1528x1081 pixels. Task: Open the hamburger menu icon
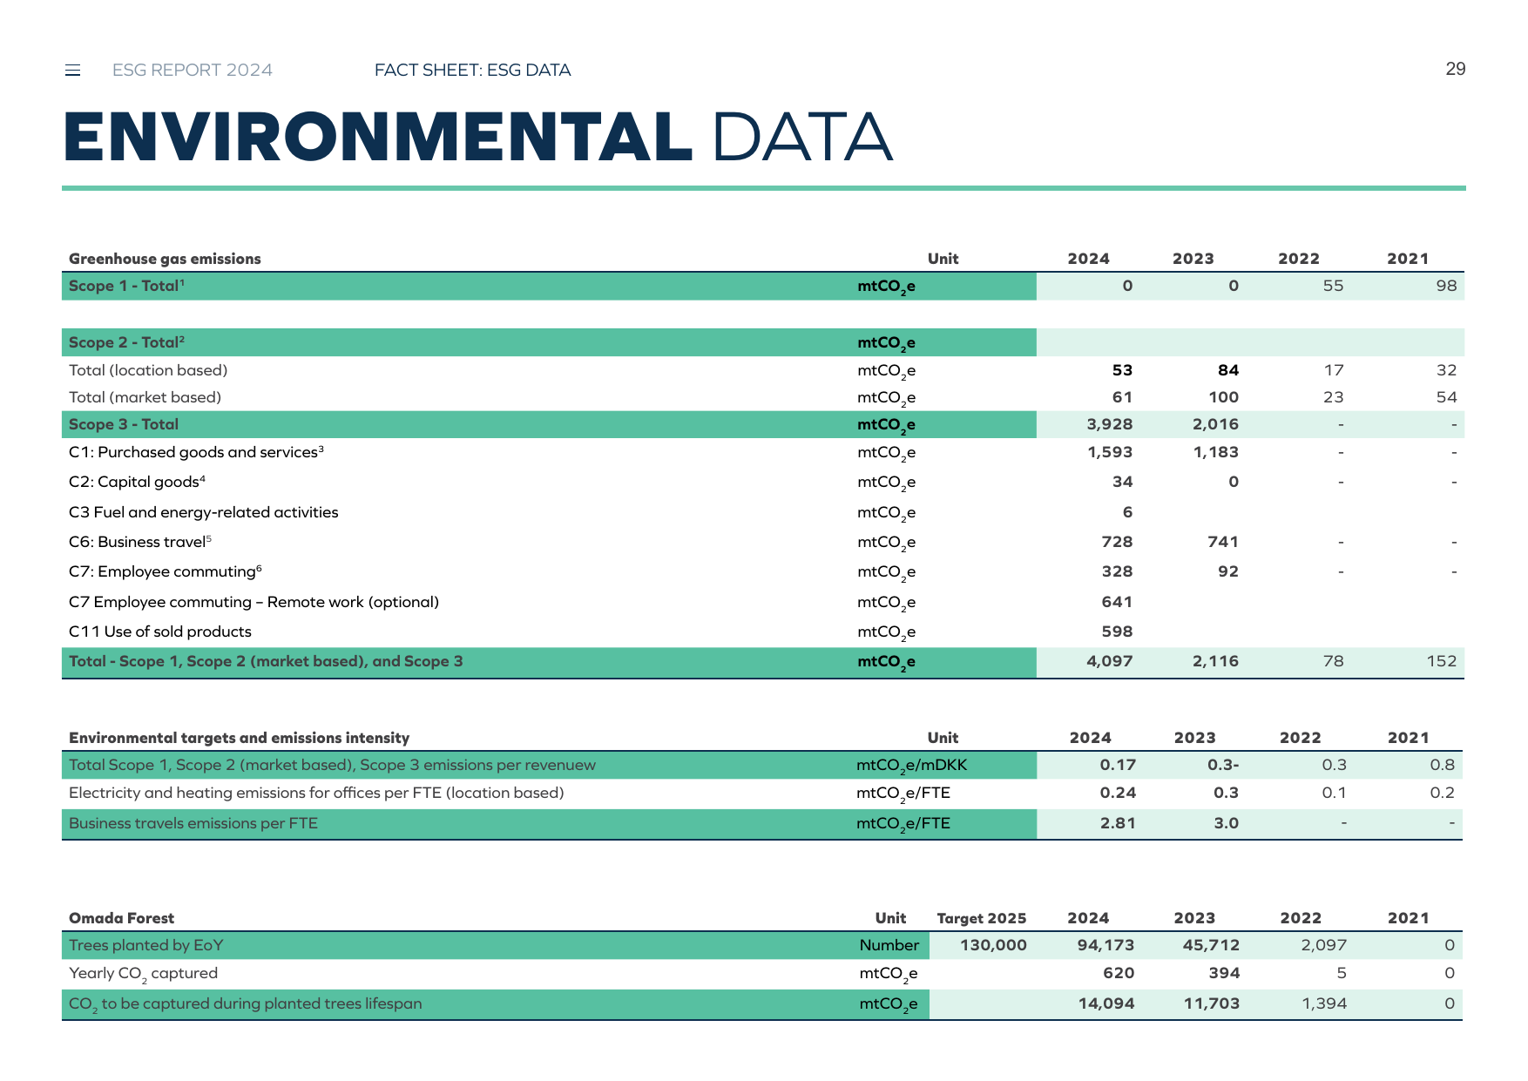pos(73,71)
